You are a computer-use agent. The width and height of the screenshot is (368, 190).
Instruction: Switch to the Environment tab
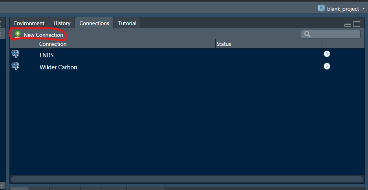click(x=29, y=23)
